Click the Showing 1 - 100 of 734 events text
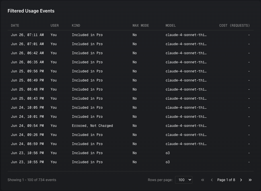 pyautogui.click(x=32, y=180)
